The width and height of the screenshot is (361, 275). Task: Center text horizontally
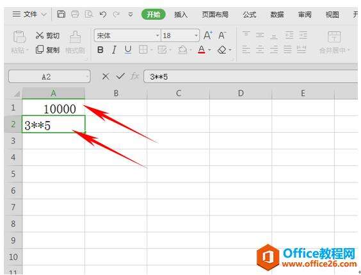point(260,49)
